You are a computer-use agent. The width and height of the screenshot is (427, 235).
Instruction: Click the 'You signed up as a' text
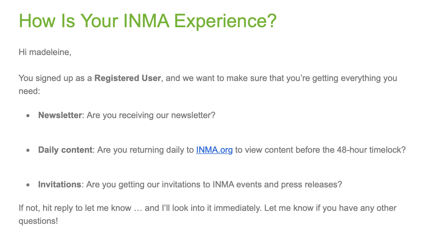[x=55, y=78]
